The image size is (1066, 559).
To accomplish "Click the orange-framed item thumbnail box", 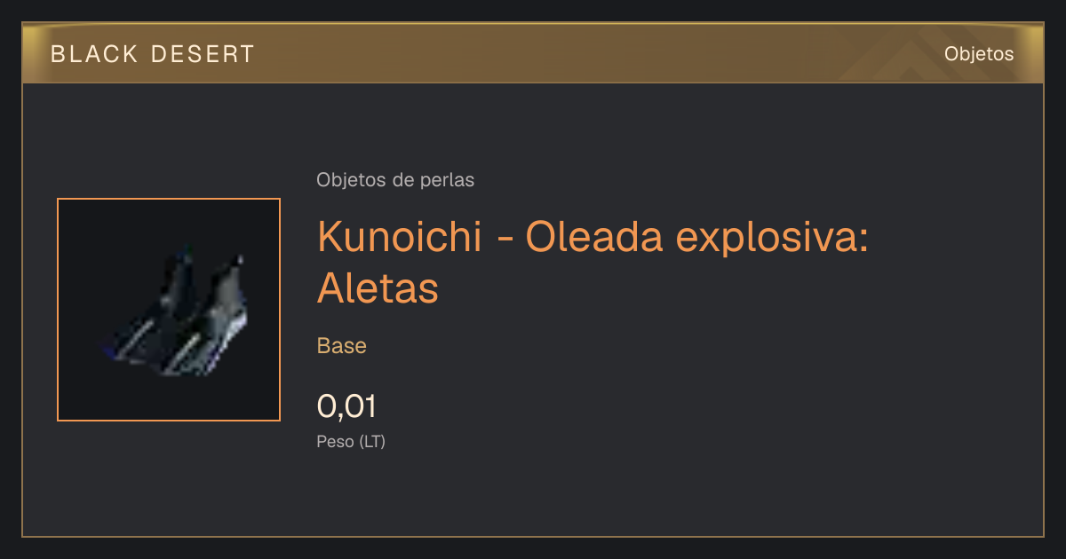I will click(169, 310).
